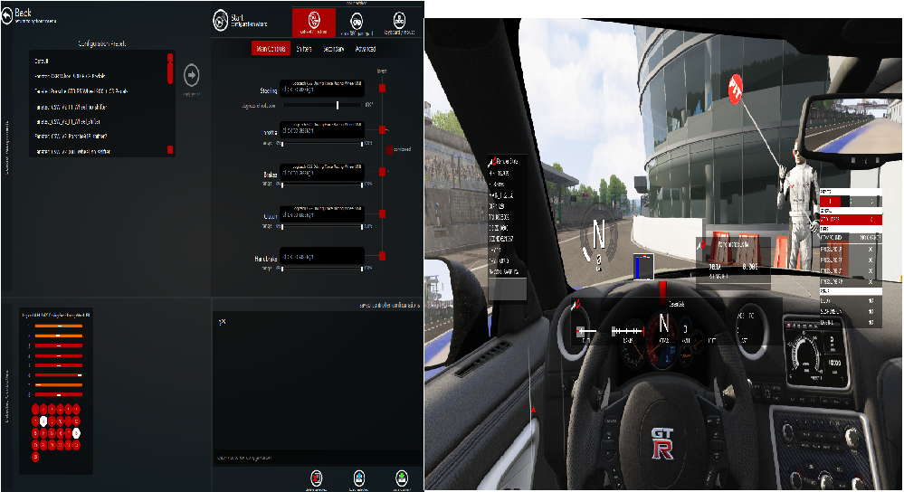Toggle the Brakes invert checkbox

click(382, 172)
